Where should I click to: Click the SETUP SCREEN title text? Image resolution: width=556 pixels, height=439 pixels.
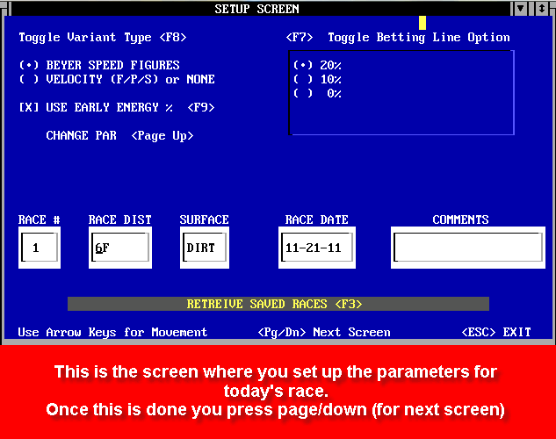click(x=256, y=9)
